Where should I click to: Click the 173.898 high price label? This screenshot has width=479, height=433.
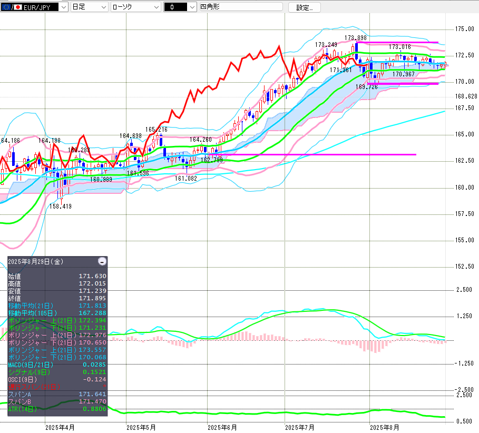(355, 38)
